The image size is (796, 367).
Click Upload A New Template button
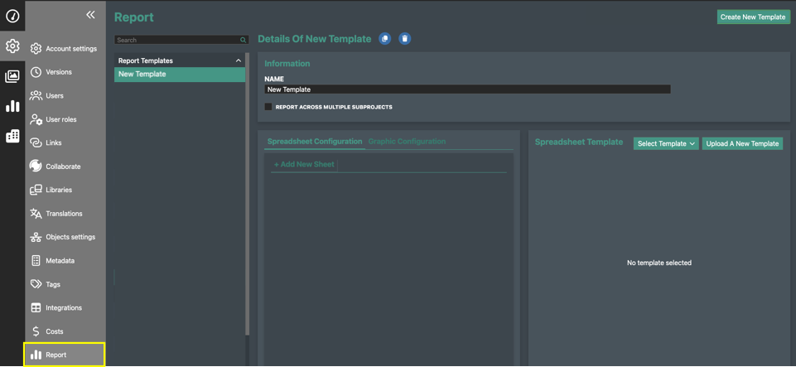(x=742, y=143)
